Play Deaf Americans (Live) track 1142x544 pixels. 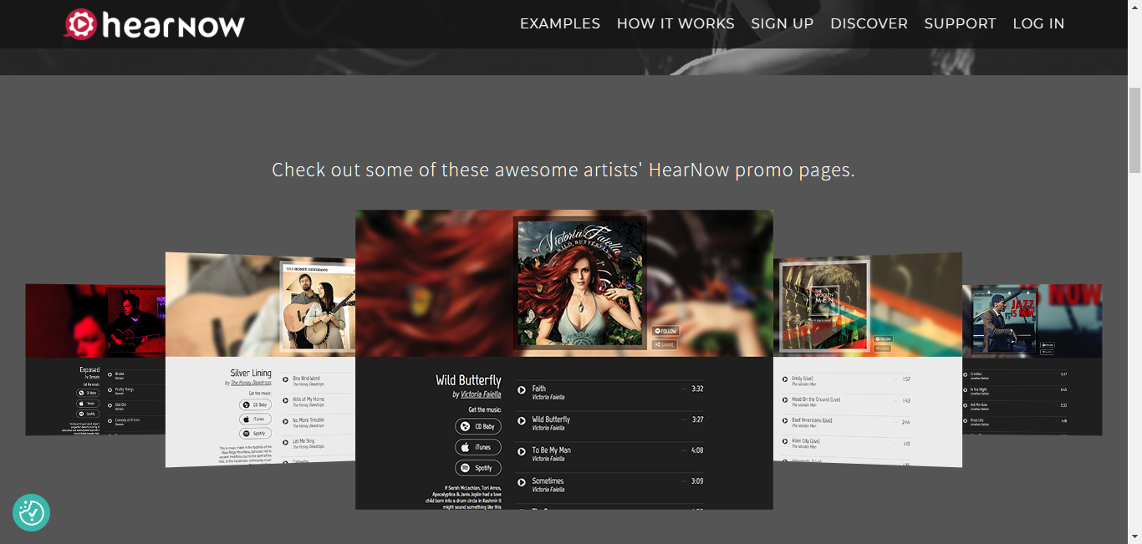786,421
